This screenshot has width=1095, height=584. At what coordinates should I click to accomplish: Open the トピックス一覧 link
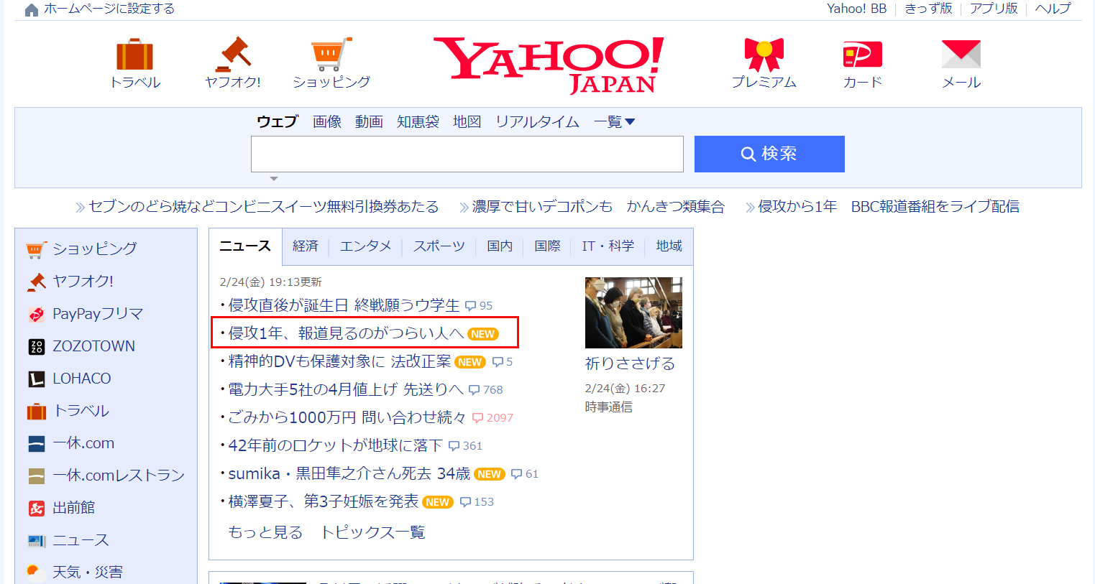click(x=373, y=532)
